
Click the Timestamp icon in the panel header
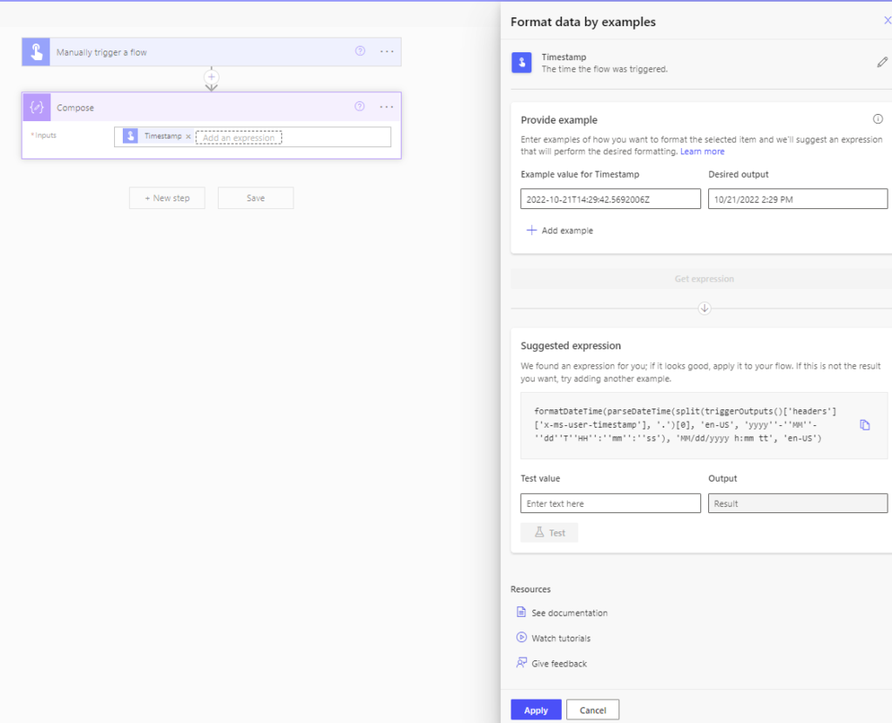tap(522, 63)
